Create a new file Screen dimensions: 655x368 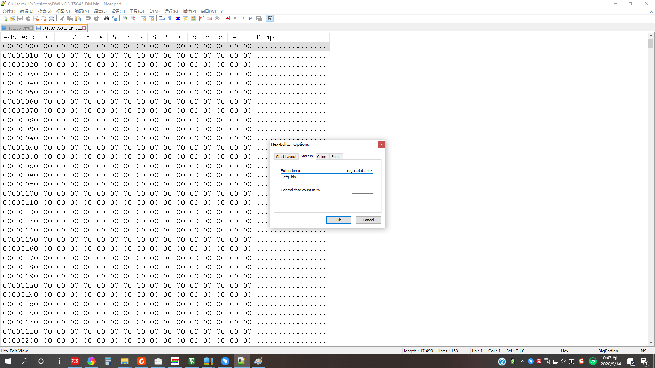[x=4, y=18]
